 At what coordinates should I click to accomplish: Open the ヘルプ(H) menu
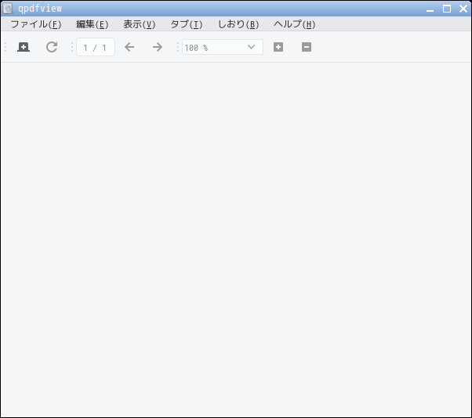pos(294,24)
